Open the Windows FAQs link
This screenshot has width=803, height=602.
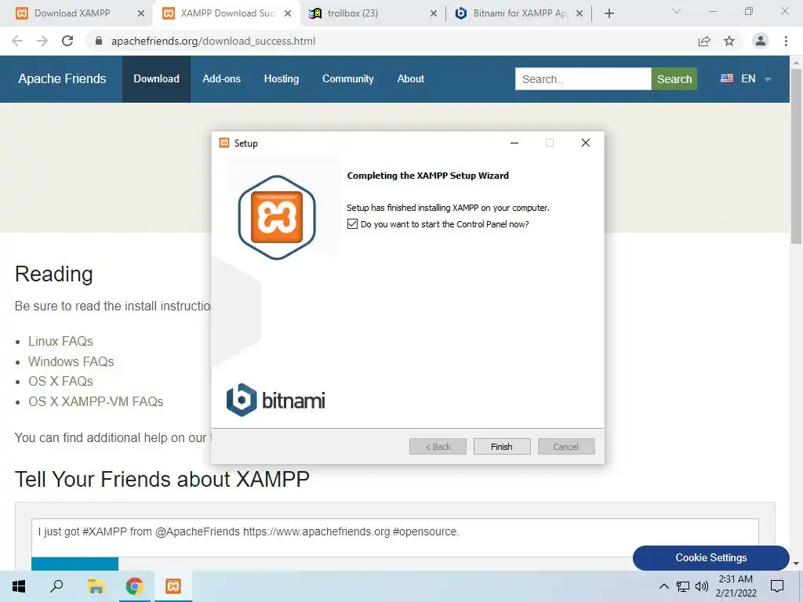point(71,361)
